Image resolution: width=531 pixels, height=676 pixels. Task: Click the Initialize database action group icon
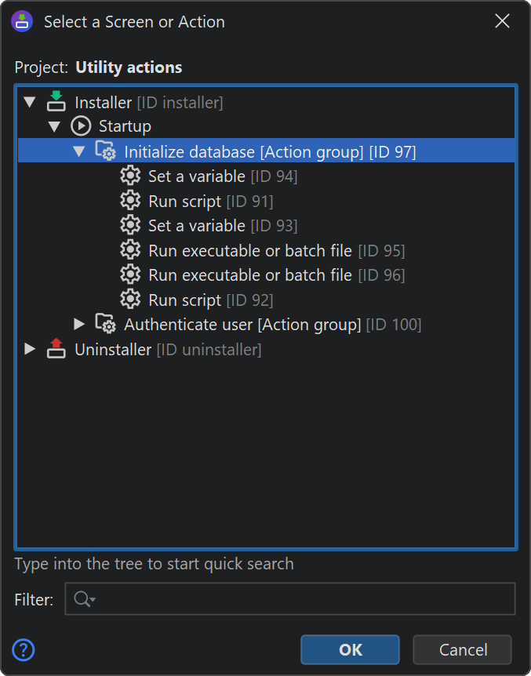coord(105,151)
